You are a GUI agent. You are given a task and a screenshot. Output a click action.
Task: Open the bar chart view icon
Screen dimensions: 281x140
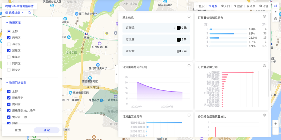[x=276, y=6]
